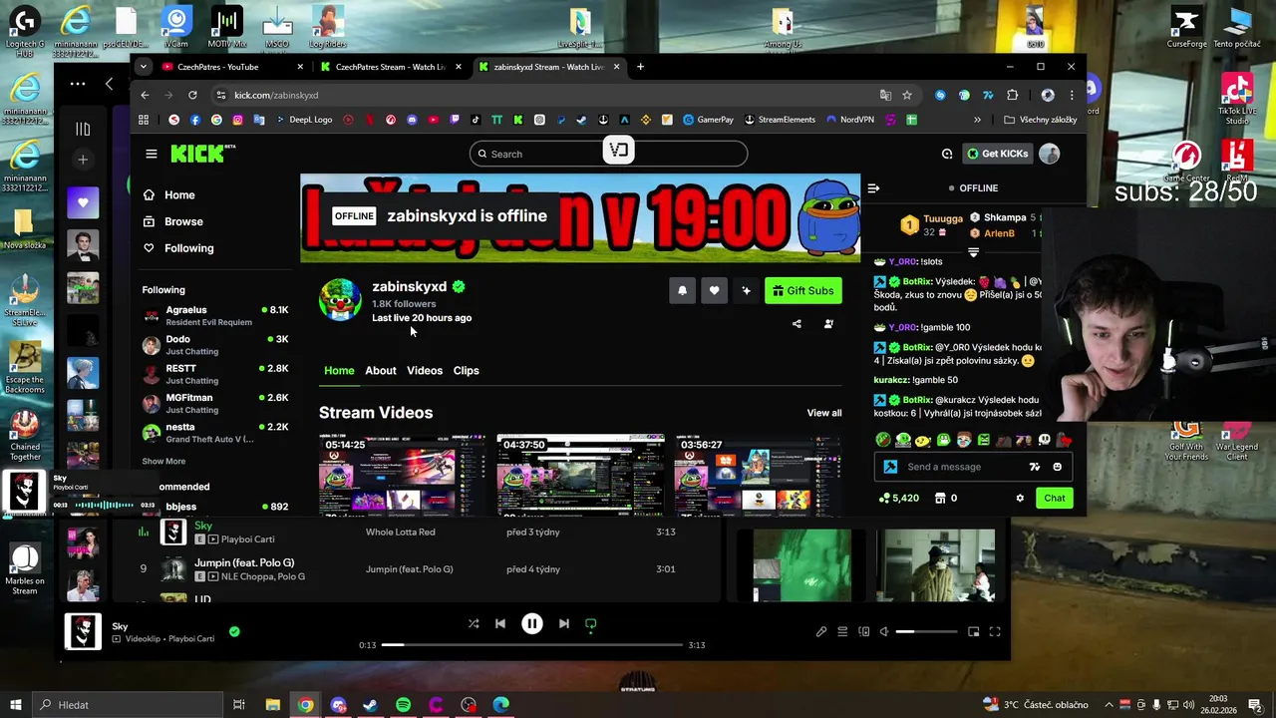Click the Get KICKs button
Viewport: 1276px width, 718px height.
pos(998,154)
